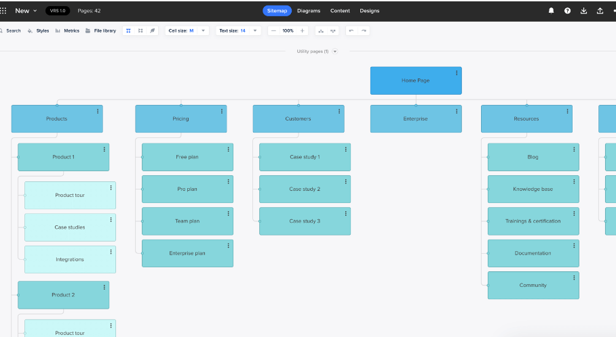Open three-dot menu on Pricing card
Image resolution: width=616 pixels, height=337 pixels.
[x=221, y=111]
